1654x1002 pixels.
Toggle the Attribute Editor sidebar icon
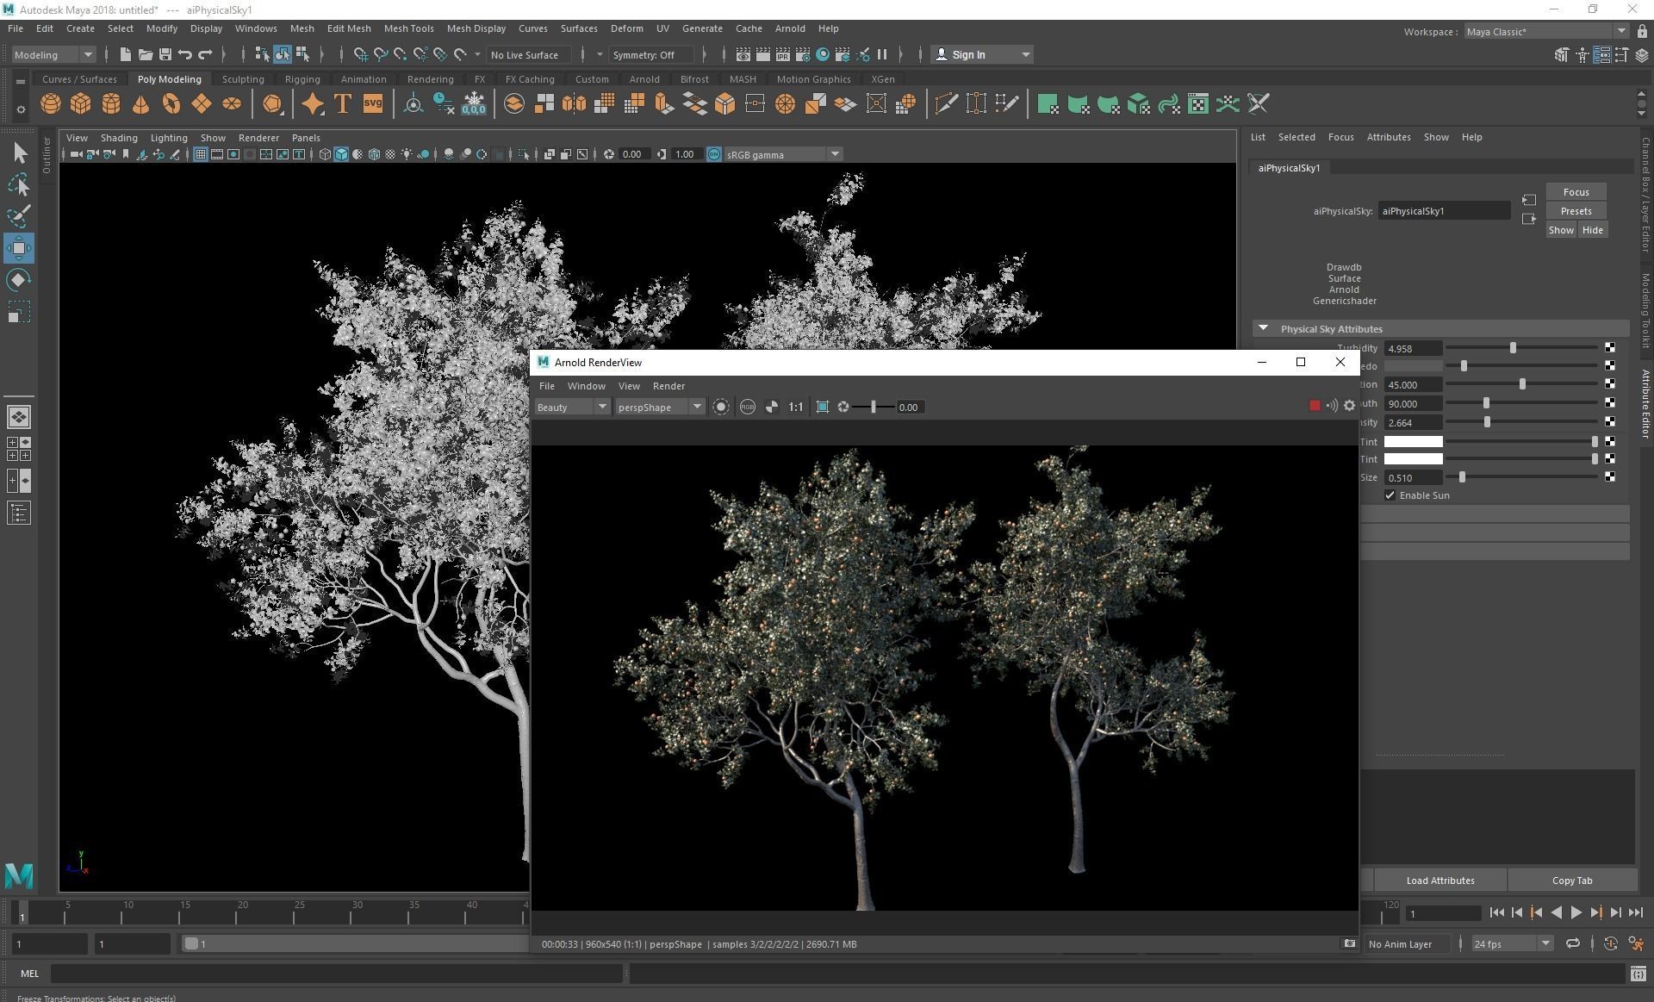1601,55
